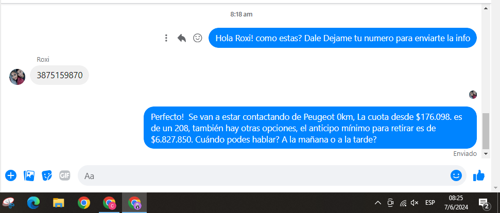The image size is (500, 213).
Task: Open the clock and calendar flyout
Action: point(456,203)
